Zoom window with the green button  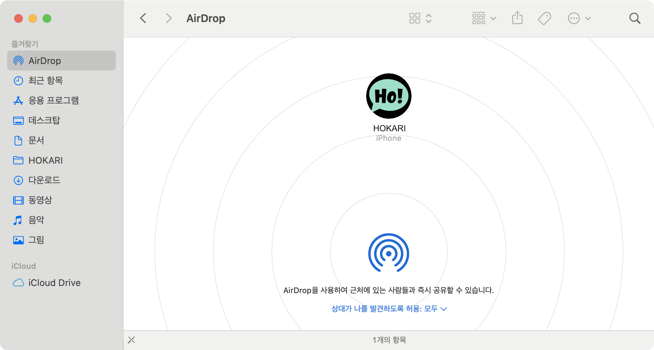47,18
